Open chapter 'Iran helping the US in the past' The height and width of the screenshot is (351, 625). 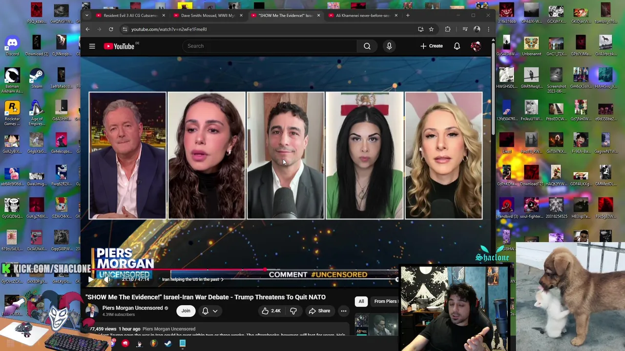(192, 279)
